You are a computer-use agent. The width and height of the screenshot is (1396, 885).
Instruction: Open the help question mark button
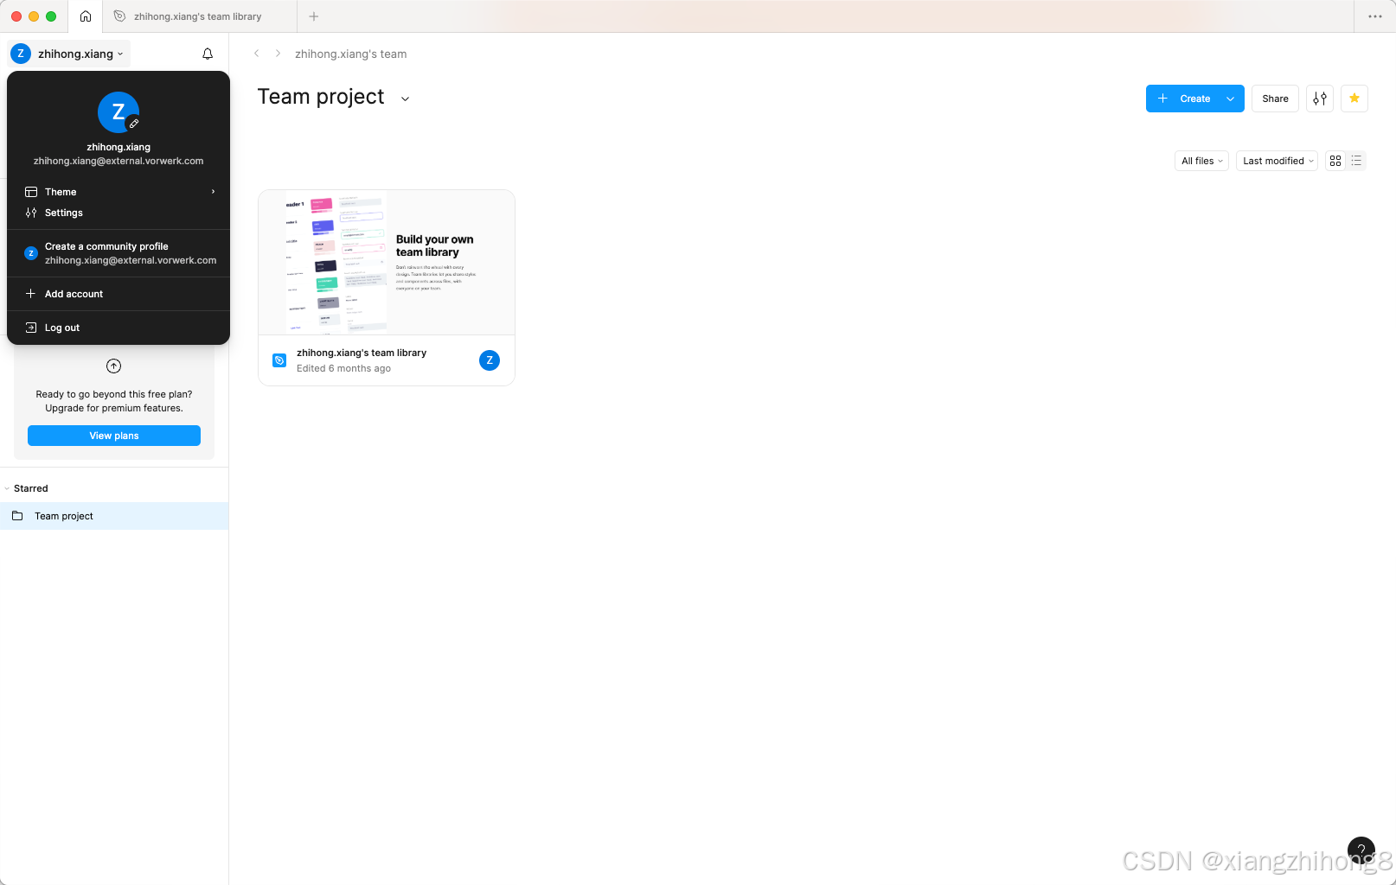coord(1361,850)
